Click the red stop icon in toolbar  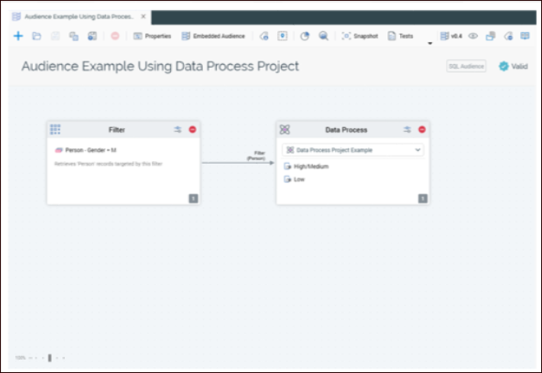115,36
